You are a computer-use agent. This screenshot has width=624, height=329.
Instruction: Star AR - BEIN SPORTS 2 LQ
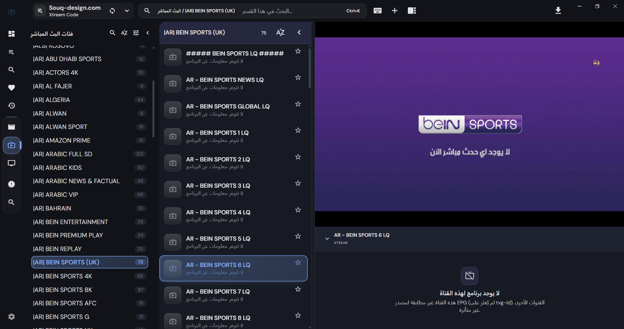click(x=298, y=157)
